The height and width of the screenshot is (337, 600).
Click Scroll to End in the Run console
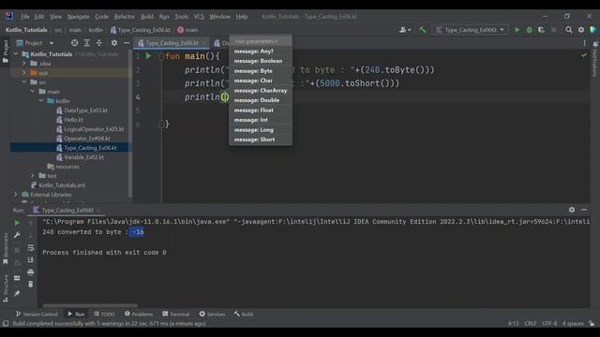tap(31, 260)
